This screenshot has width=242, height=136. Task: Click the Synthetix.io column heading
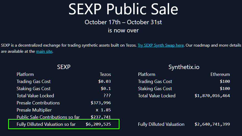184,67
